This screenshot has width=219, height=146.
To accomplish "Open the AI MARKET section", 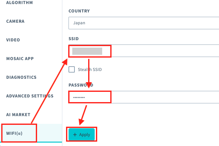I will pos(18,115).
